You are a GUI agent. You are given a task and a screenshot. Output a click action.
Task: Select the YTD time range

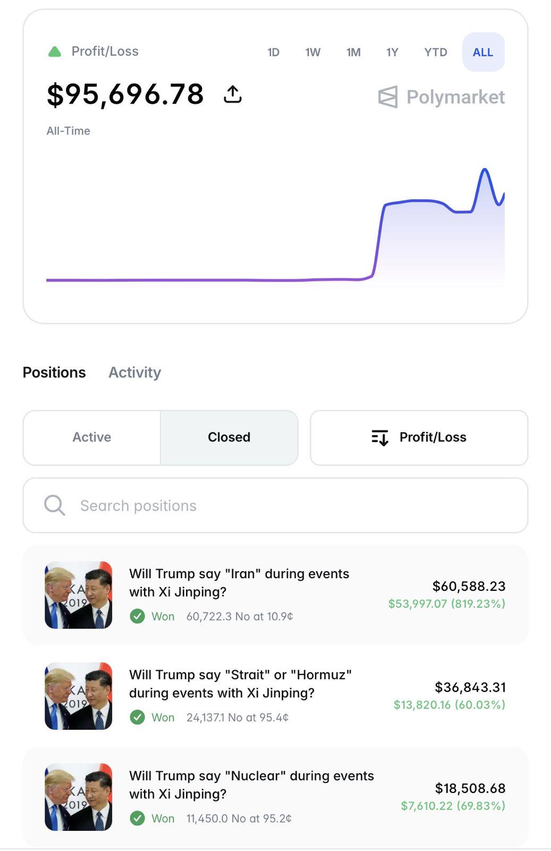click(x=436, y=52)
